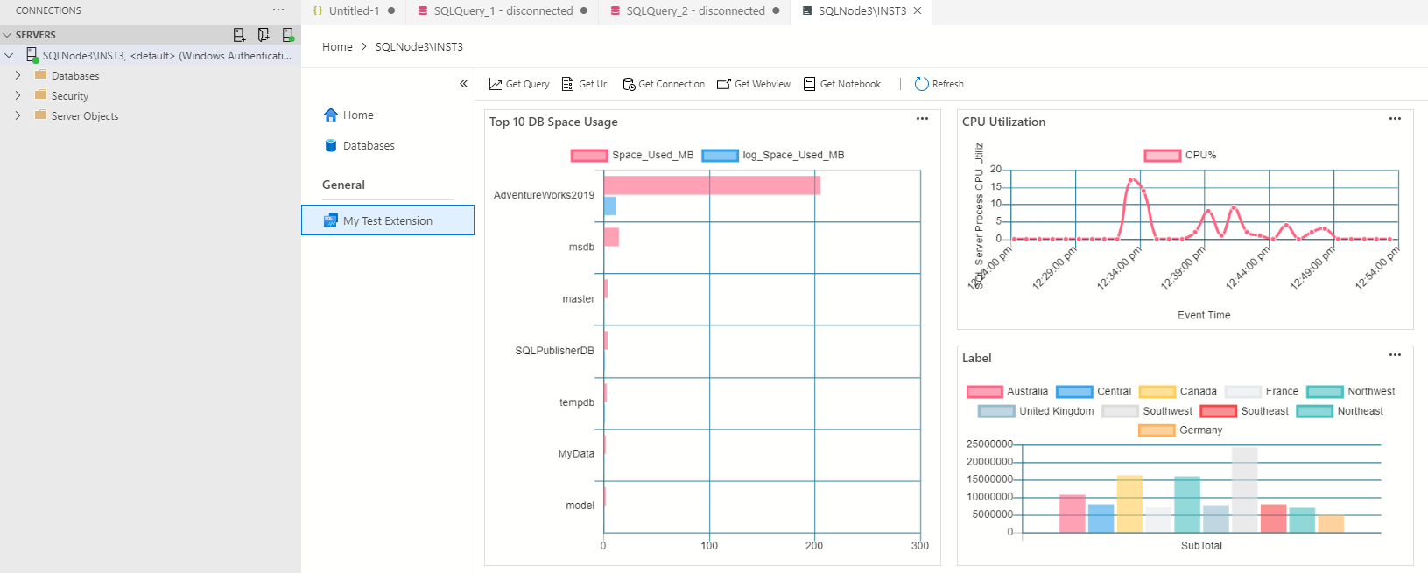Click the tempdb axis label

point(577,402)
